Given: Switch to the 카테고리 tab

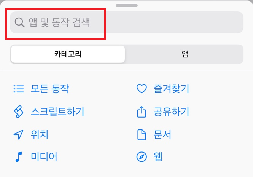Looking at the screenshot, I should (x=68, y=54).
